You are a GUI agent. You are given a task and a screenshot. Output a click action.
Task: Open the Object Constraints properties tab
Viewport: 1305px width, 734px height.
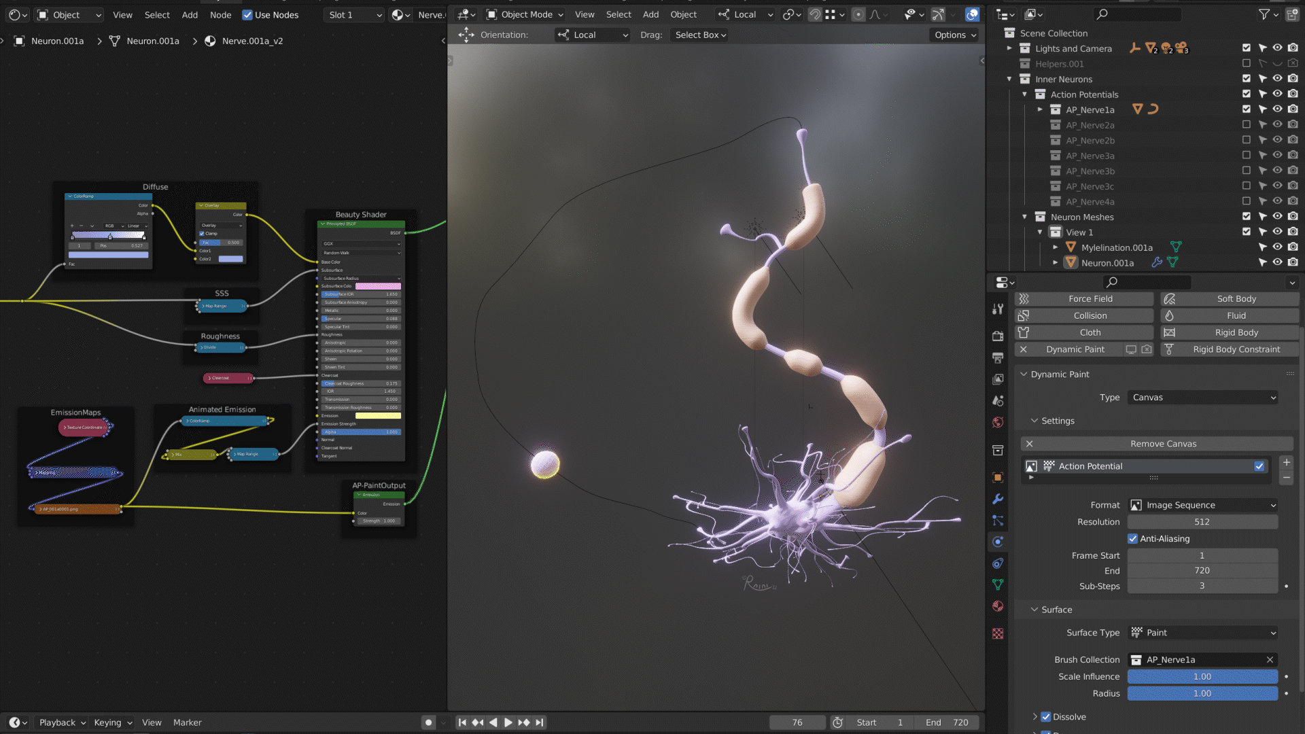[x=998, y=563]
